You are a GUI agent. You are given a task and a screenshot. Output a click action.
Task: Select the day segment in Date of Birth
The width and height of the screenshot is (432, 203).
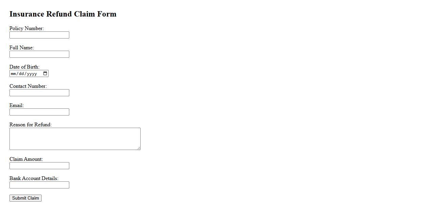pyautogui.click(x=22, y=74)
